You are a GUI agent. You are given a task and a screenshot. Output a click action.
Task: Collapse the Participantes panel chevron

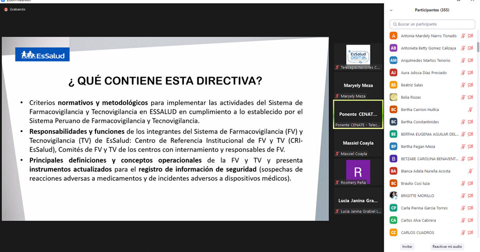point(391,10)
